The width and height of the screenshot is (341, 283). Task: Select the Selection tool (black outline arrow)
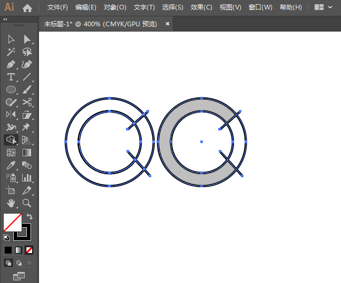point(11,39)
